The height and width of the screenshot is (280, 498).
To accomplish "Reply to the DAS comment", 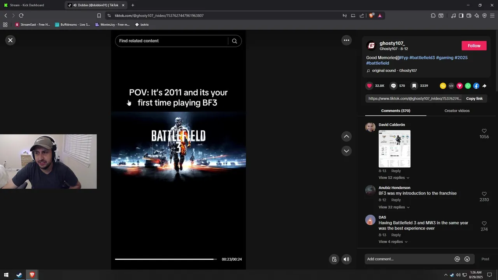I will [396, 235].
